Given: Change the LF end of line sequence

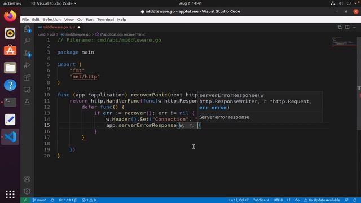Looking at the screenshot, I should click(289, 200).
